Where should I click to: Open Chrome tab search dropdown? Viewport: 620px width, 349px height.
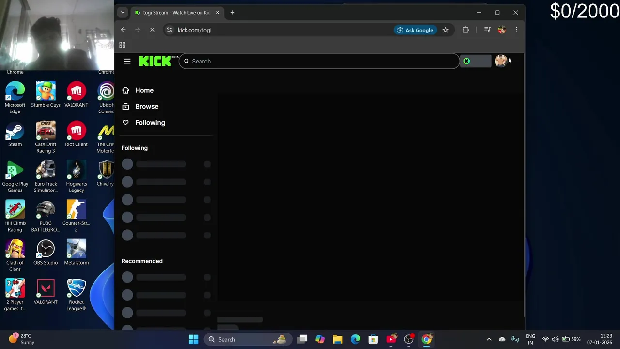click(123, 12)
